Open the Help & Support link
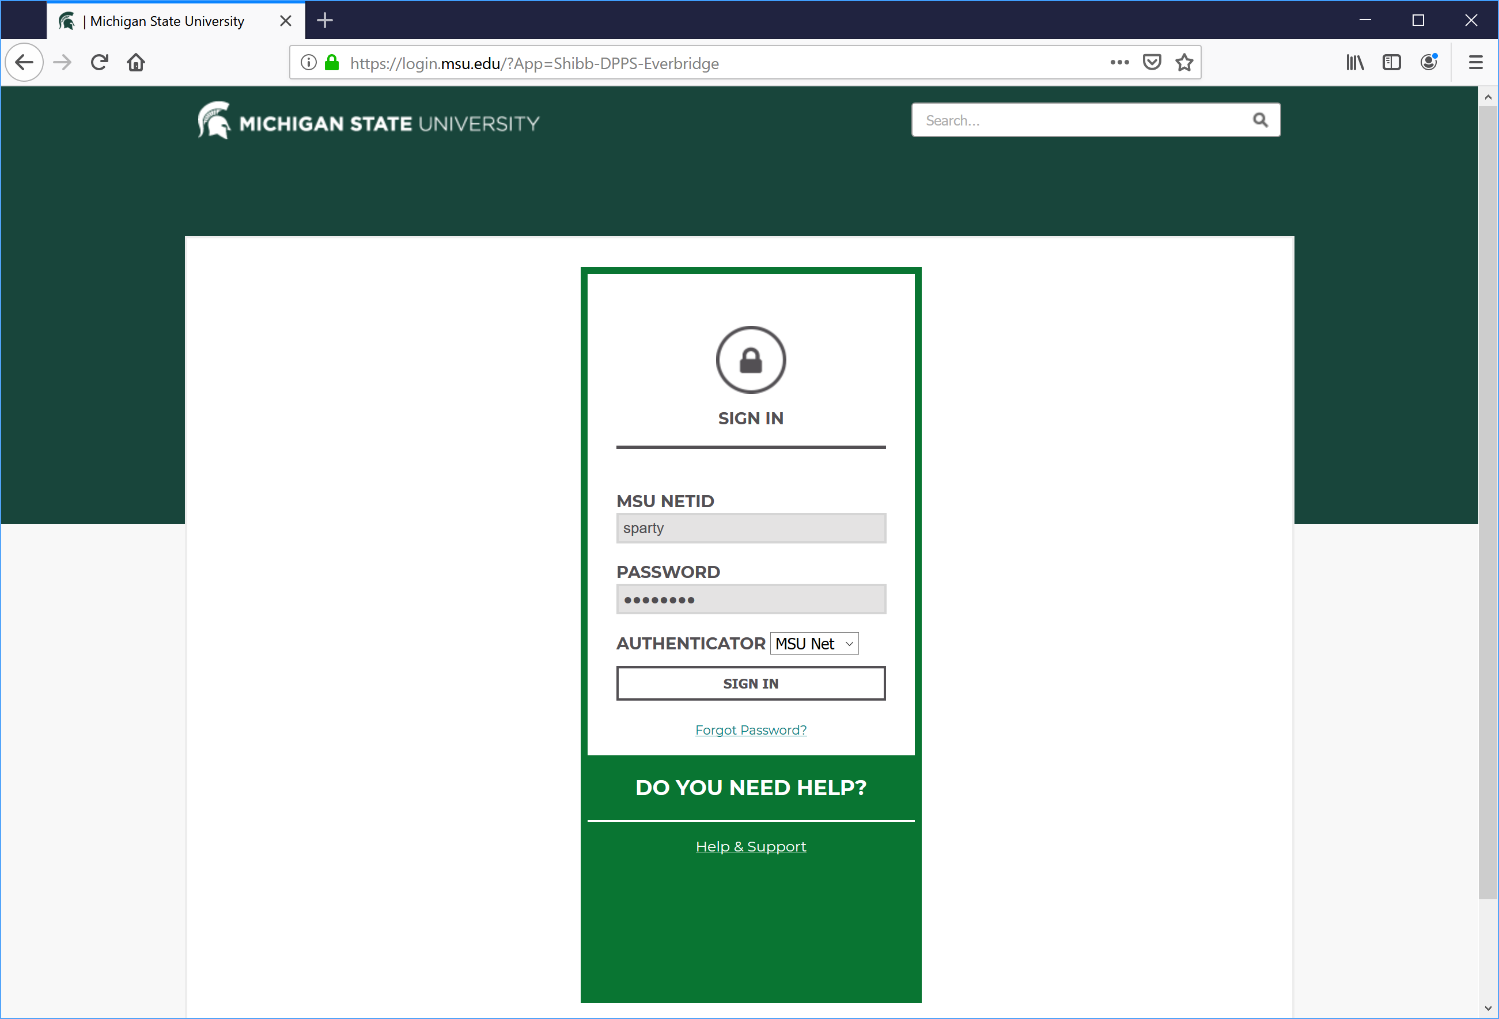1499x1019 pixels. click(751, 846)
